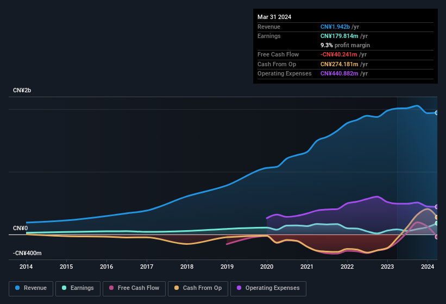
Task: Click the Operating Expenses endpoint marker
Action: point(437,207)
